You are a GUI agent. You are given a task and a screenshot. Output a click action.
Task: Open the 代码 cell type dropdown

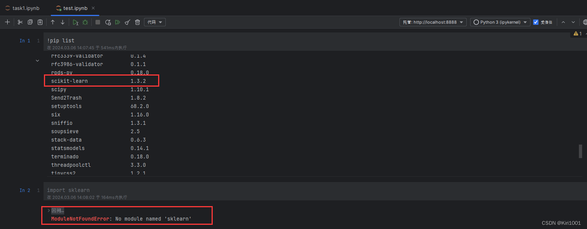point(155,22)
